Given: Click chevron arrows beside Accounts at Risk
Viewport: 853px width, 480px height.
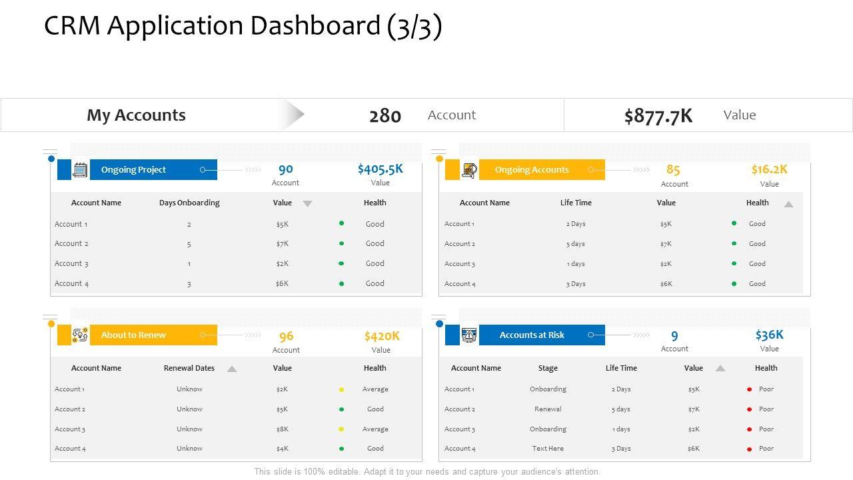Looking at the screenshot, I should click(x=641, y=335).
